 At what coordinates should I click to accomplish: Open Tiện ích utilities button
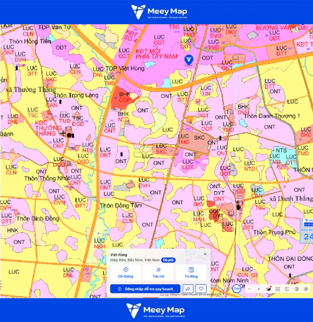point(159,273)
